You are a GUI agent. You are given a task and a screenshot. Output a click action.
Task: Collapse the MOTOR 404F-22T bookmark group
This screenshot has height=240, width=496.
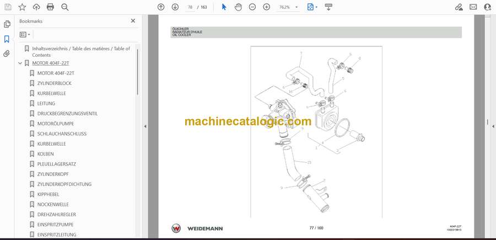pyautogui.click(x=20, y=63)
